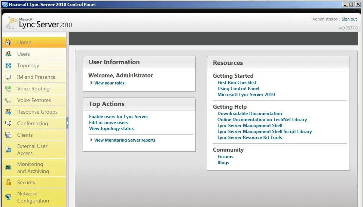Screen dimensions: 363x207
Task: Click the Topology network icon
Action: pyautogui.click(x=8, y=65)
